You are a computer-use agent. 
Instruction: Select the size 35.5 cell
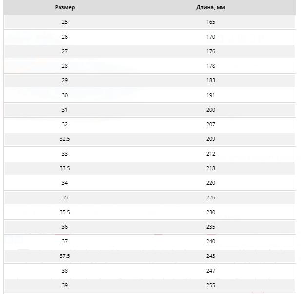coord(65,212)
